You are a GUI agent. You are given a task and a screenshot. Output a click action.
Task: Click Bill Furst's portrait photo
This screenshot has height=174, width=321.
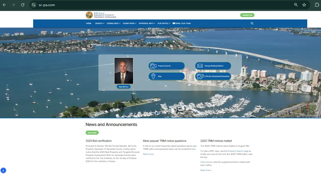pyautogui.click(x=123, y=71)
